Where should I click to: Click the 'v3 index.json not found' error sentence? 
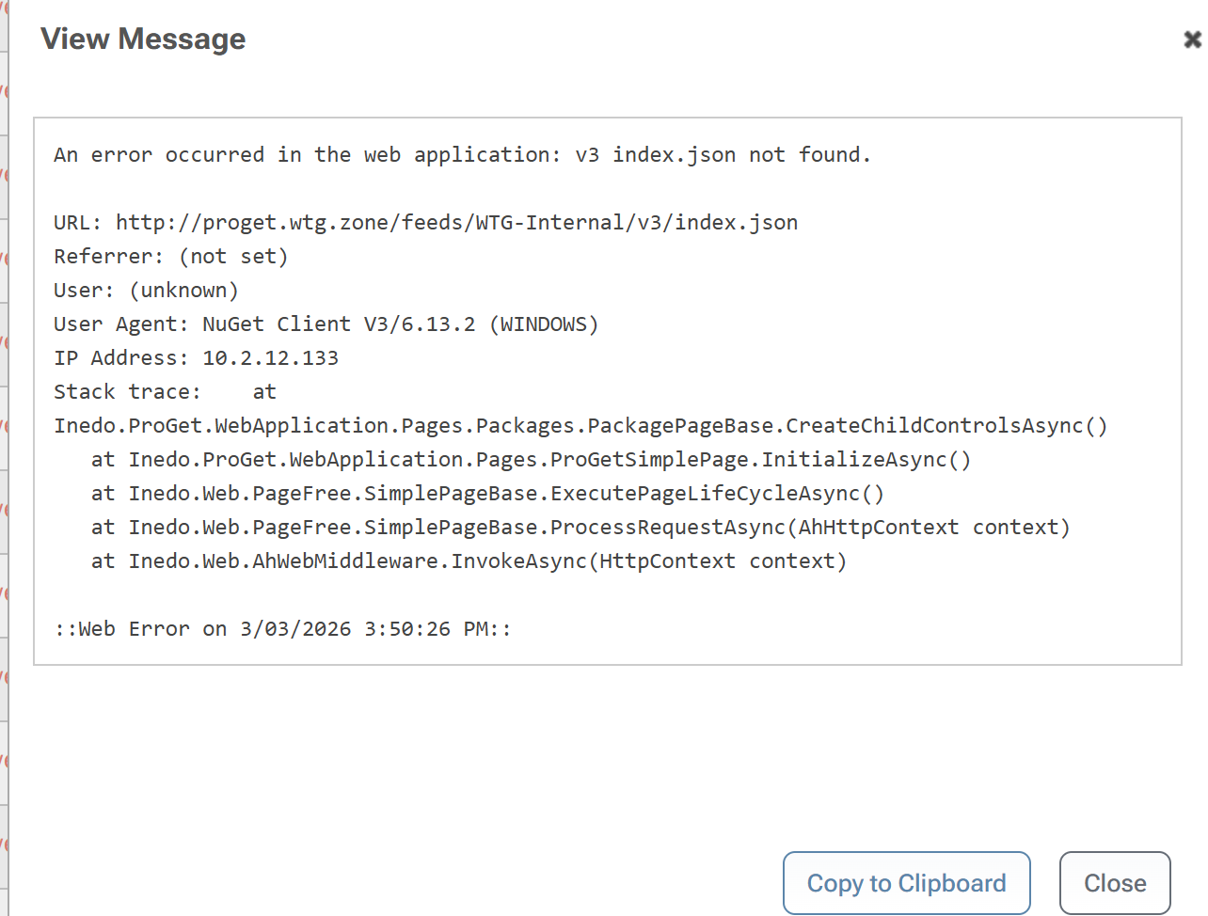pyautogui.click(x=462, y=155)
